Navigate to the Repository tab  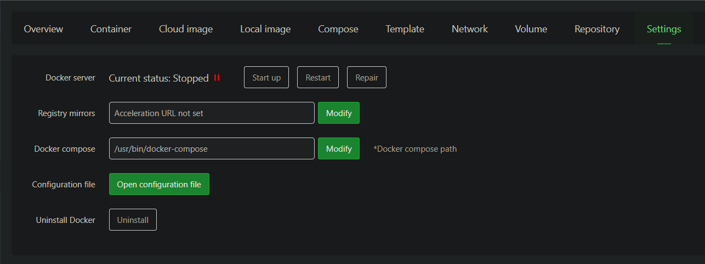point(597,29)
